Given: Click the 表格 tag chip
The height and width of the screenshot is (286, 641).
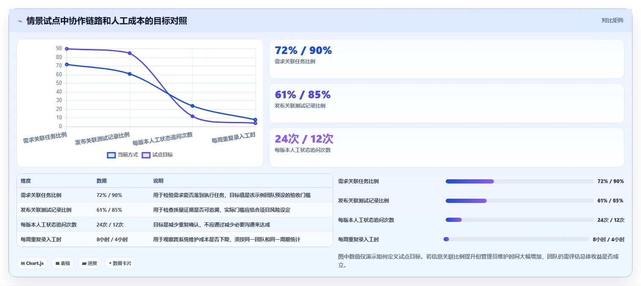Looking at the screenshot, I should pyautogui.click(x=63, y=263).
